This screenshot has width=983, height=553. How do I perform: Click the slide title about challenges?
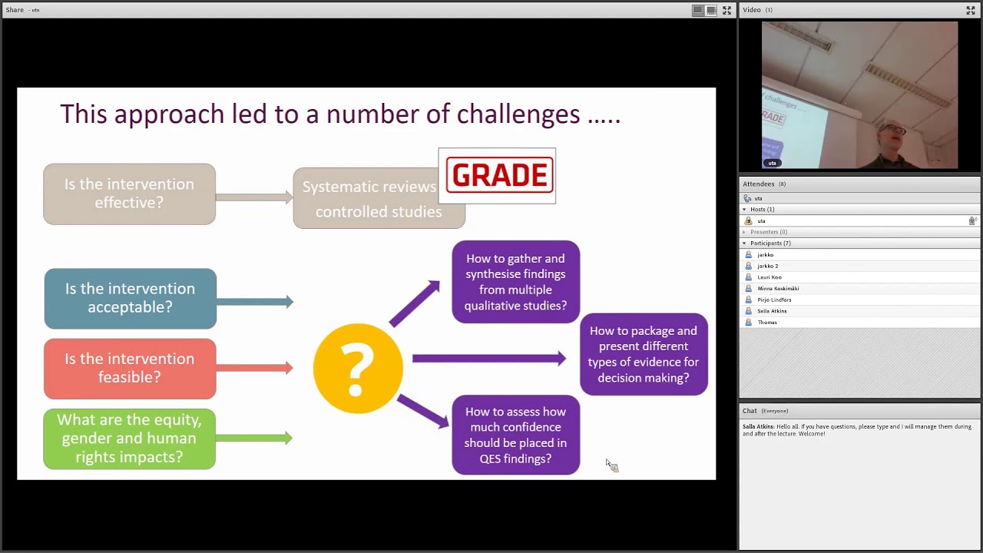click(x=340, y=114)
